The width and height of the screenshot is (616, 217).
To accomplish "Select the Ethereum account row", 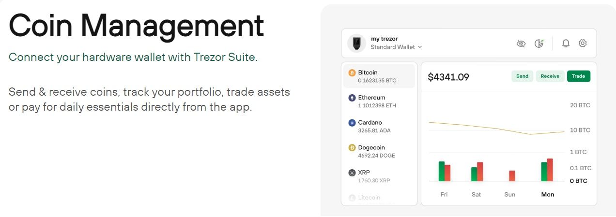I will (379, 101).
